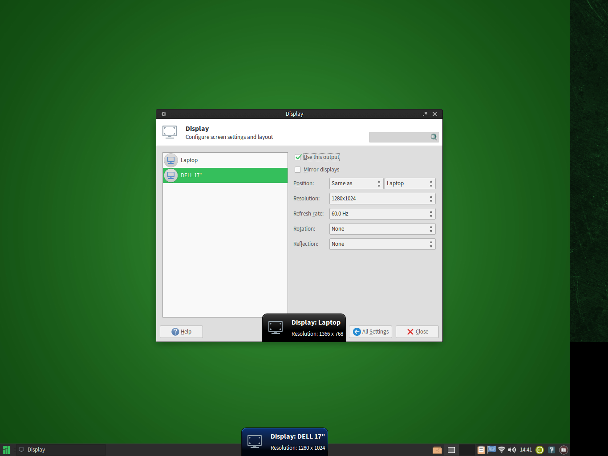Click the volume speaker tray icon
The height and width of the screenshot is (456, 608).
(512, 450)
